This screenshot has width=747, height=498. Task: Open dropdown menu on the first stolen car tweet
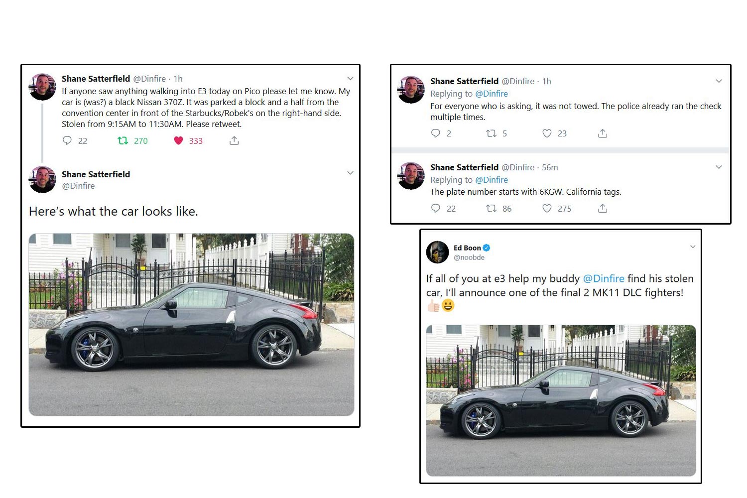click(350, 79)
